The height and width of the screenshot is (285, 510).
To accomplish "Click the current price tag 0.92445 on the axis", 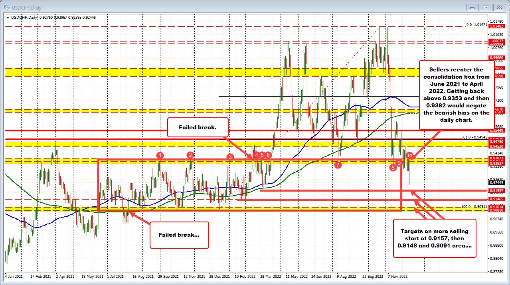I will tap(497, 182).
